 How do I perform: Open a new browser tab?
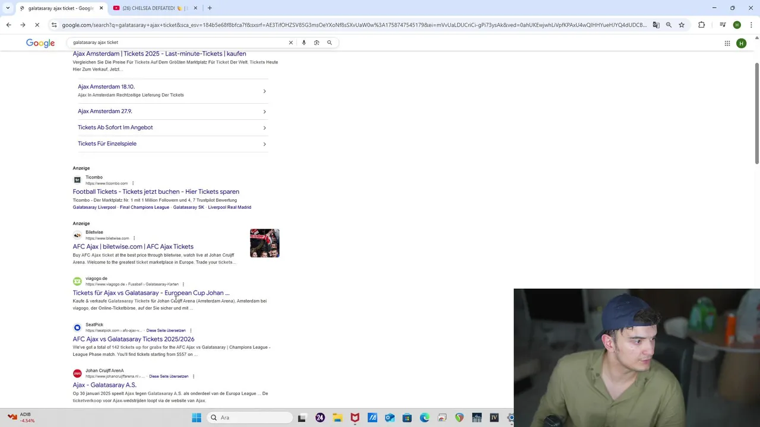(x=210, y=8)
